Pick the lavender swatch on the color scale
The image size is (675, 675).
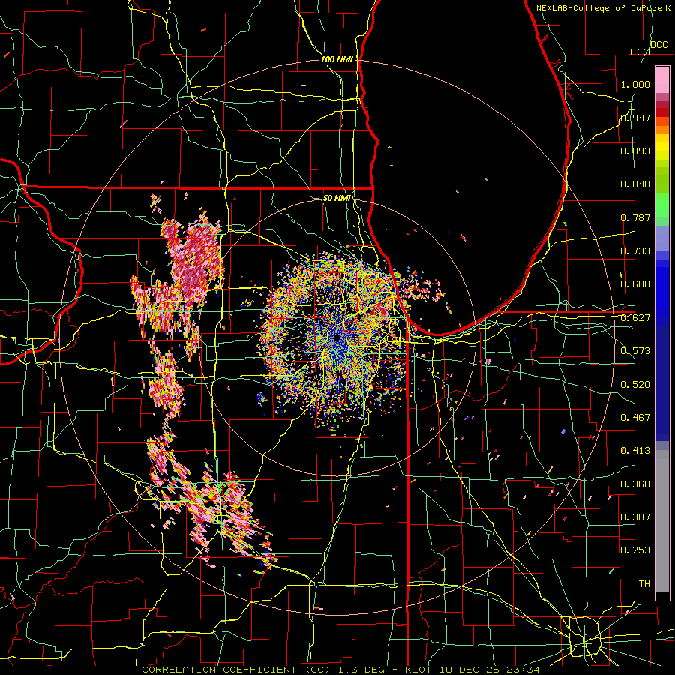pos(662,238)
